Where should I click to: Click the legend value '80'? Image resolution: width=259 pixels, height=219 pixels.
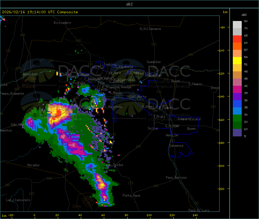[246, 21]
